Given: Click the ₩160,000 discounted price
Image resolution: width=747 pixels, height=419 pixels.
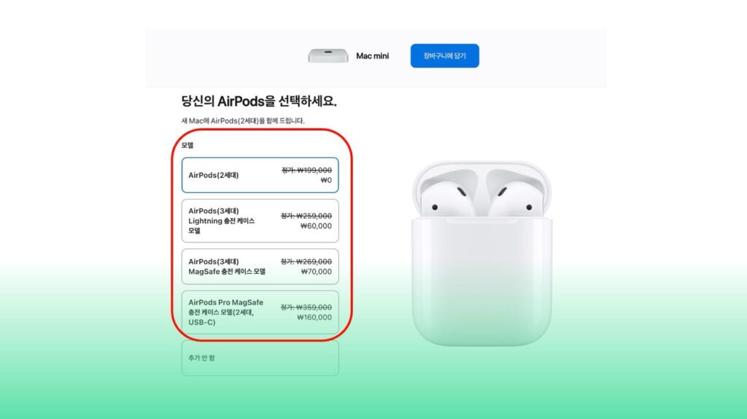Looking at the screenshot, I should [x=314, y=318].
